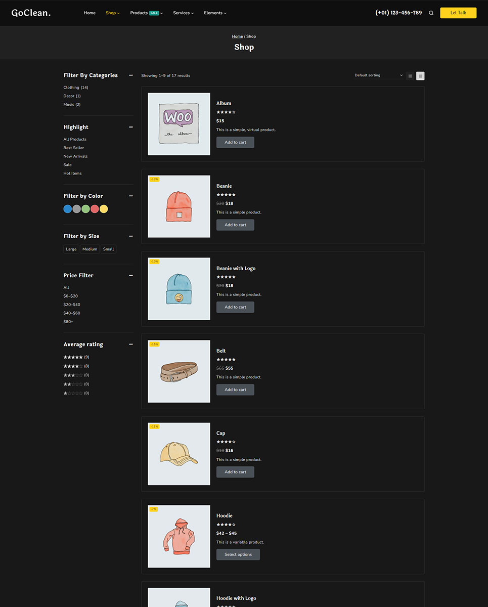The image size is (488, 607).
Task: Switch to grid view layout
Action: point(410,76)
